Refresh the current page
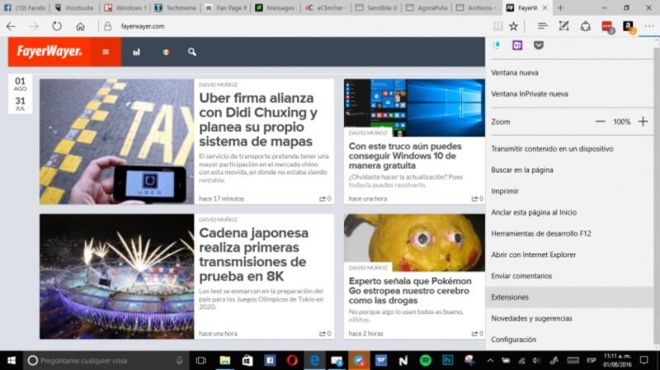Screen dimensions: 660x370 [x=56, y=26]
